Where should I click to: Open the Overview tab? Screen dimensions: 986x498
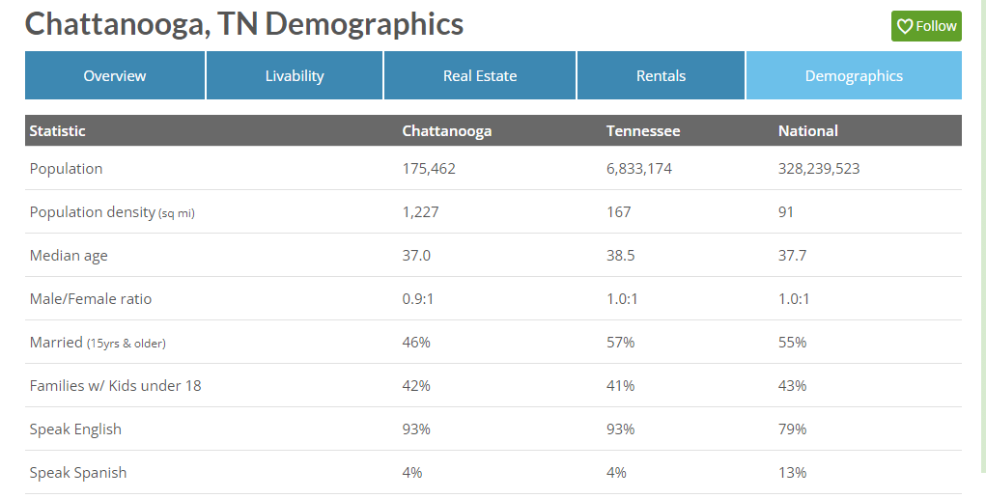pos(115,75)
